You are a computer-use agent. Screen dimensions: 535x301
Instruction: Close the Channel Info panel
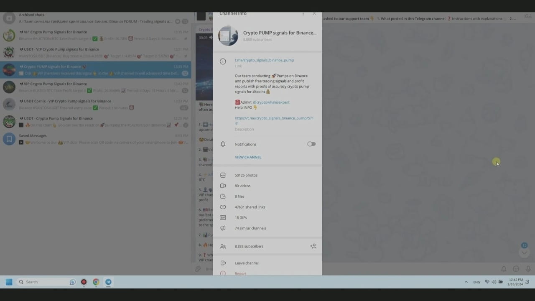point(314,14)
